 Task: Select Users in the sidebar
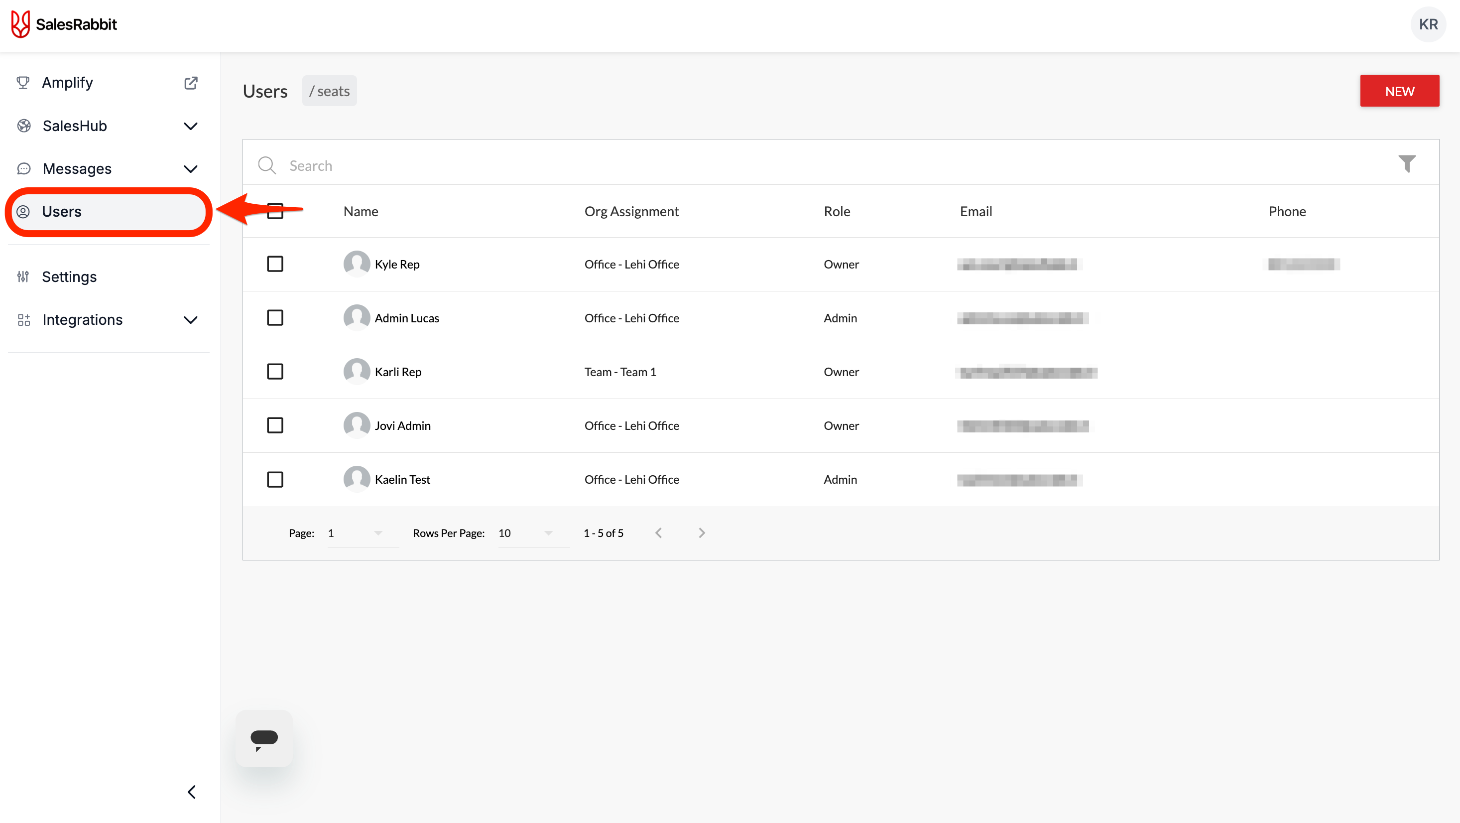point(62,212)
